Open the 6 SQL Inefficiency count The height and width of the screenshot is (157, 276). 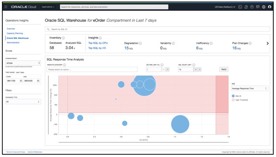(x=199, y=48)
